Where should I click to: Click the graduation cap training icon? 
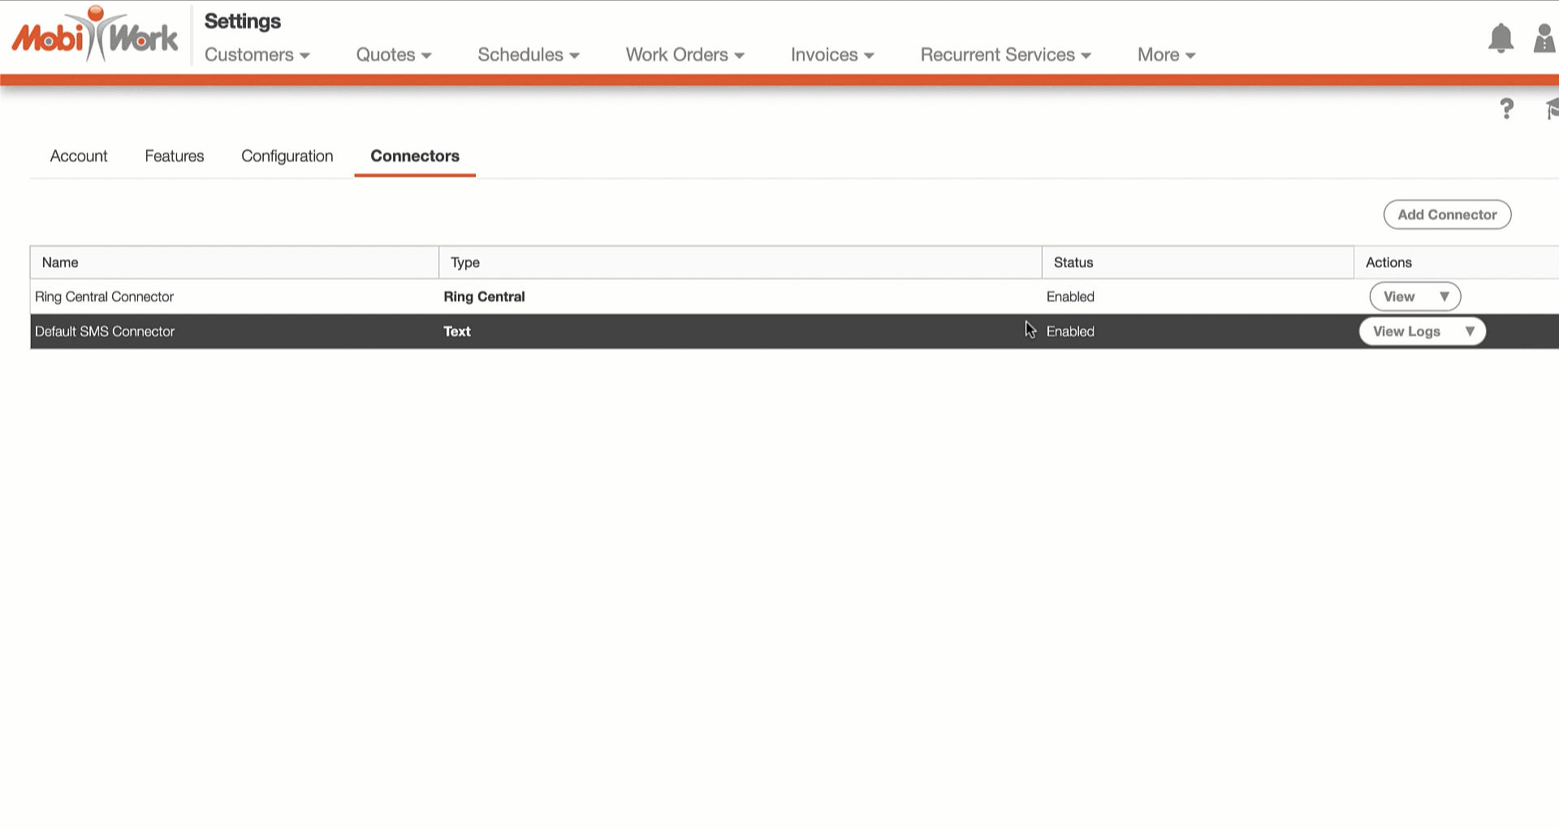[x=1551, y=109]
